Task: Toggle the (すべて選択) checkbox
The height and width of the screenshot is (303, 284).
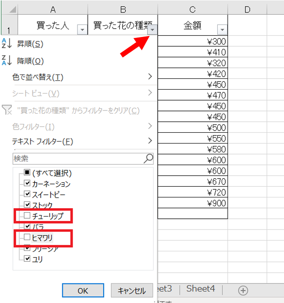Action: click(27, 173)
